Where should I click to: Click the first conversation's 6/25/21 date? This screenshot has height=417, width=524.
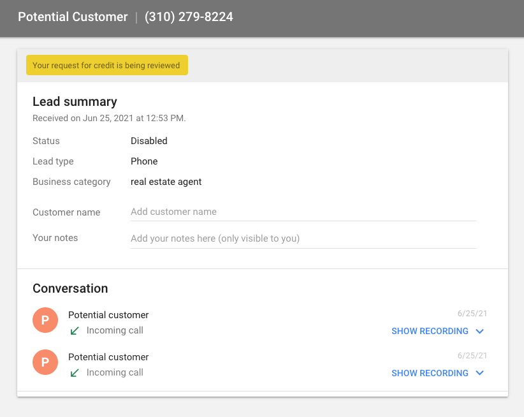click(x=472, y=314)
